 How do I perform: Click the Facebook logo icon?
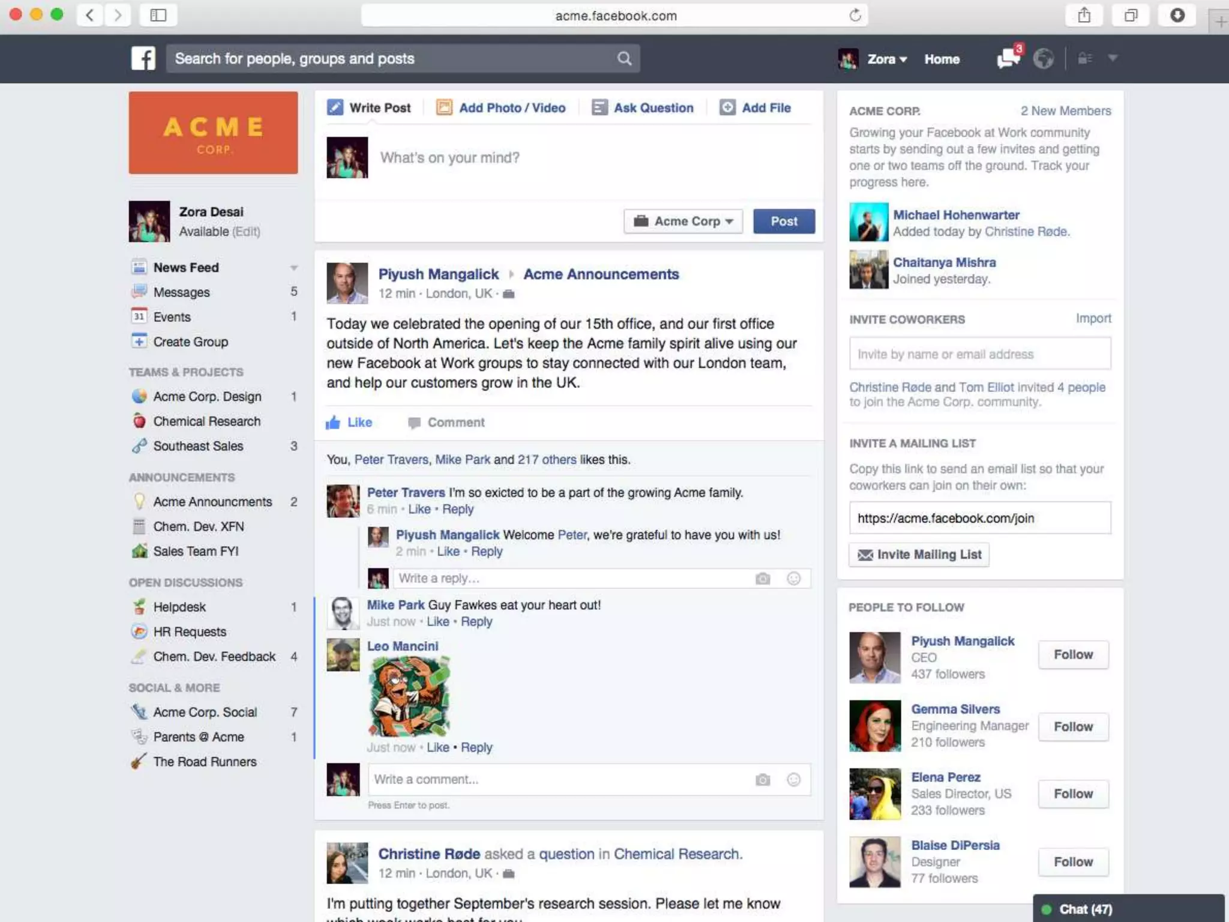143,58
